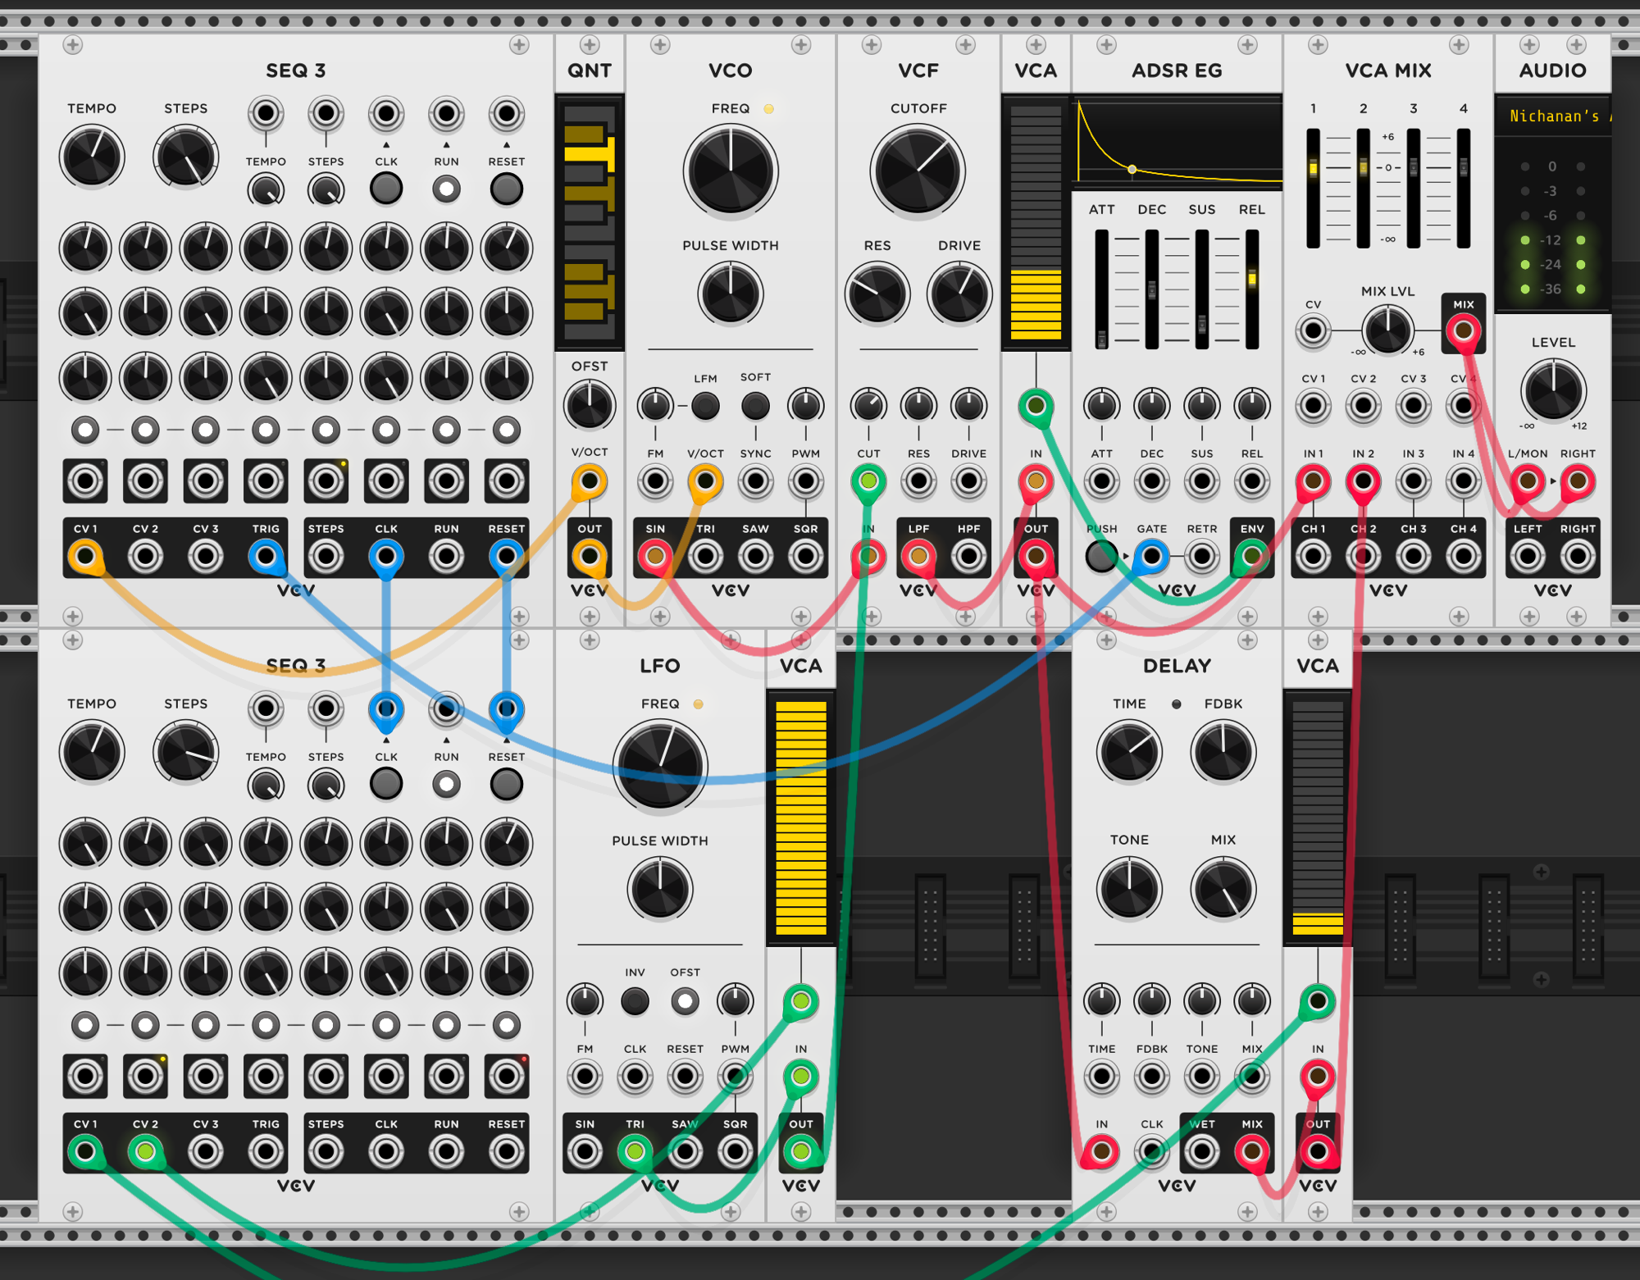Click the VCO PWM input jack

[x=805, y=481]
